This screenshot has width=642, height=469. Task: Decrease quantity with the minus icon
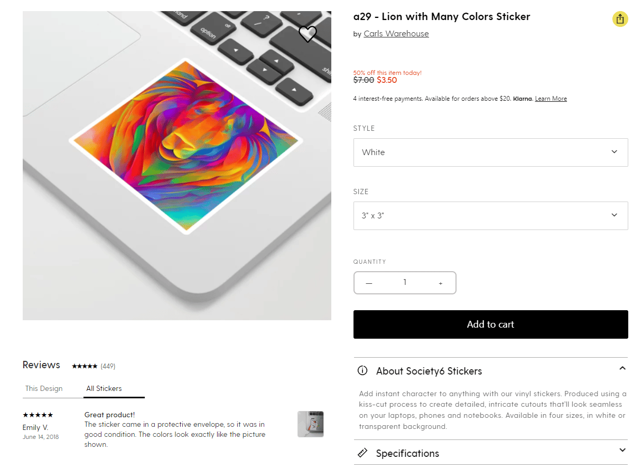(369, 283)
